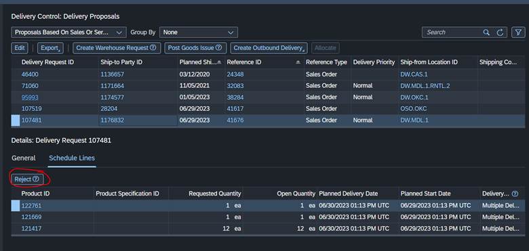Click Requested Quantity column header

click(x=215, y=193)
